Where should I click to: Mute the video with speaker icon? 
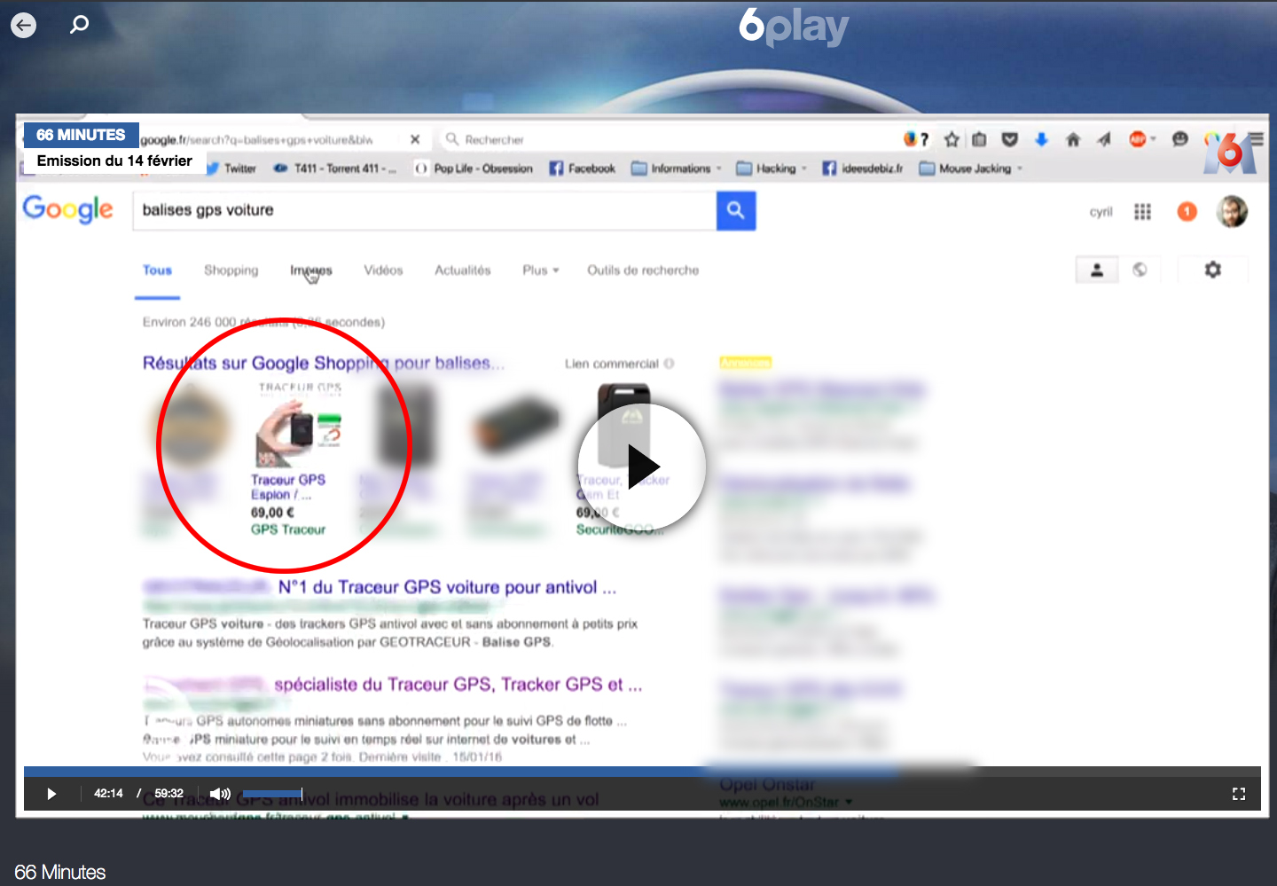click(x=219, y=794)
